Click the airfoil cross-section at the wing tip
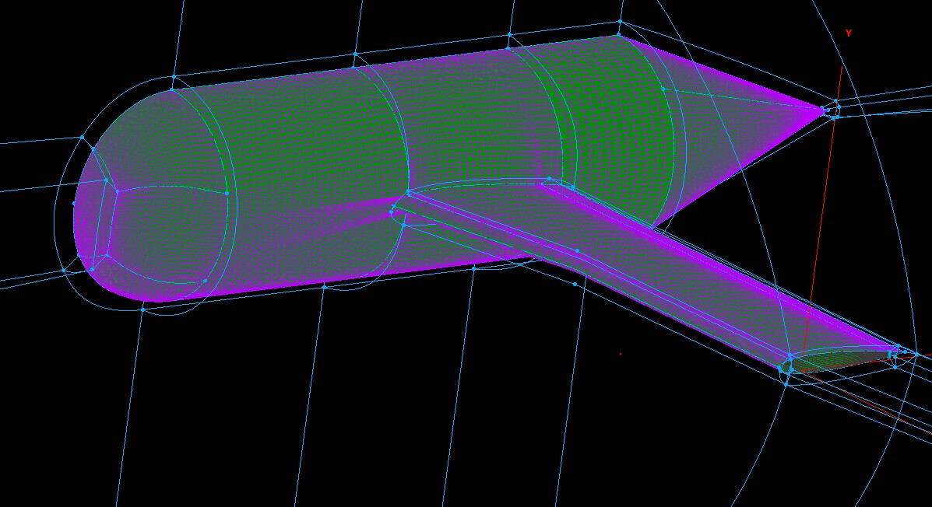Screen dimensions: 932x507 [x=841, y=359]
